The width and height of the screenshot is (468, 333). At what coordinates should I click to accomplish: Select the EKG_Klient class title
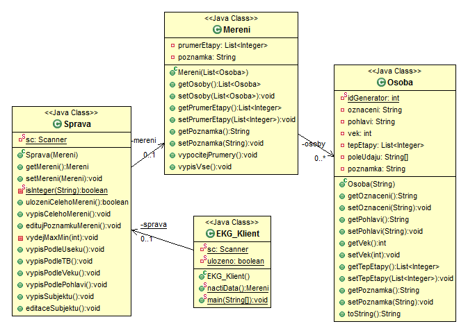(x=238, y=234)
